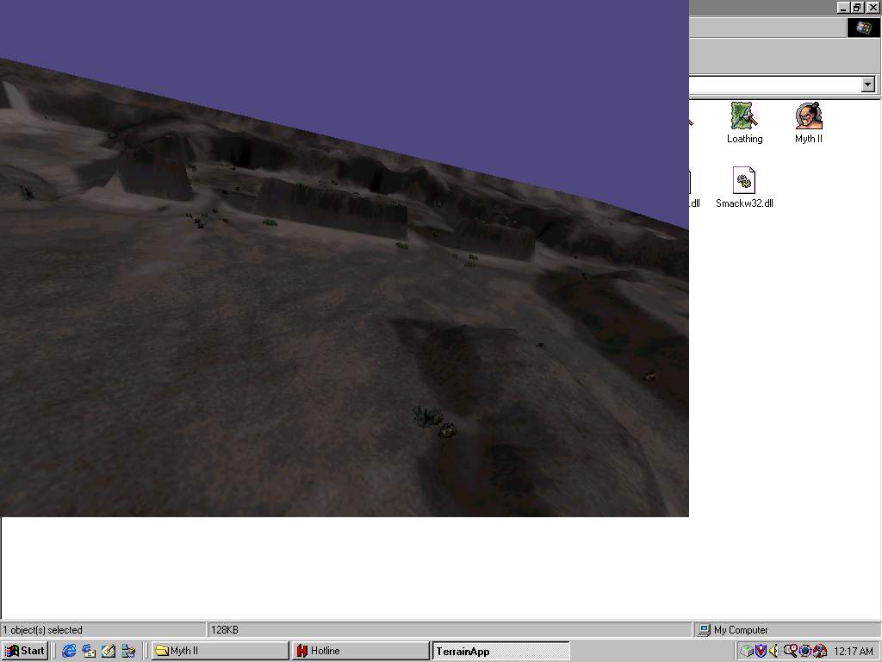Launch Internet Explorer from Quick Launch
This screenshot has width=882, height=662.
pyautogui.click(x=69, y=651)
